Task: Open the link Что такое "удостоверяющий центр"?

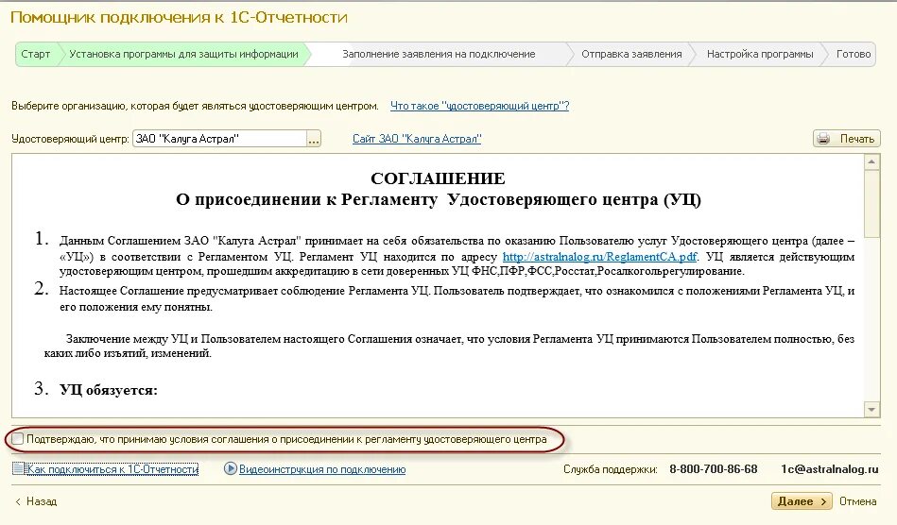Action: click(479, 106)
